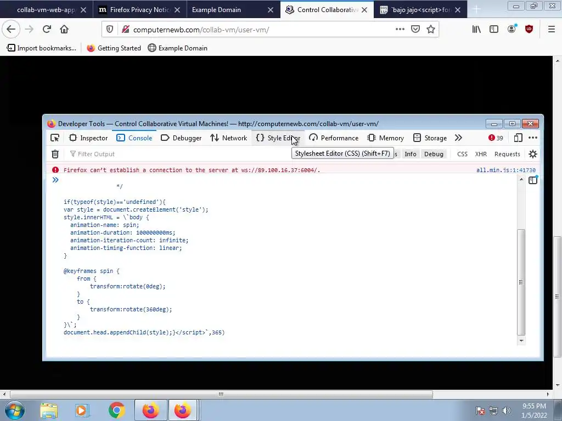
Task: Toggle the Info log filter
Action: tap(411, 154)
